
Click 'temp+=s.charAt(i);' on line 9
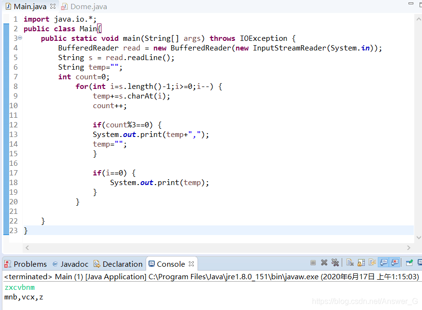coord(131,96)
